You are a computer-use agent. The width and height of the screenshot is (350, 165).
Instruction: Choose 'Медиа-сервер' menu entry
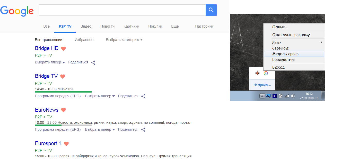(294, 54)
